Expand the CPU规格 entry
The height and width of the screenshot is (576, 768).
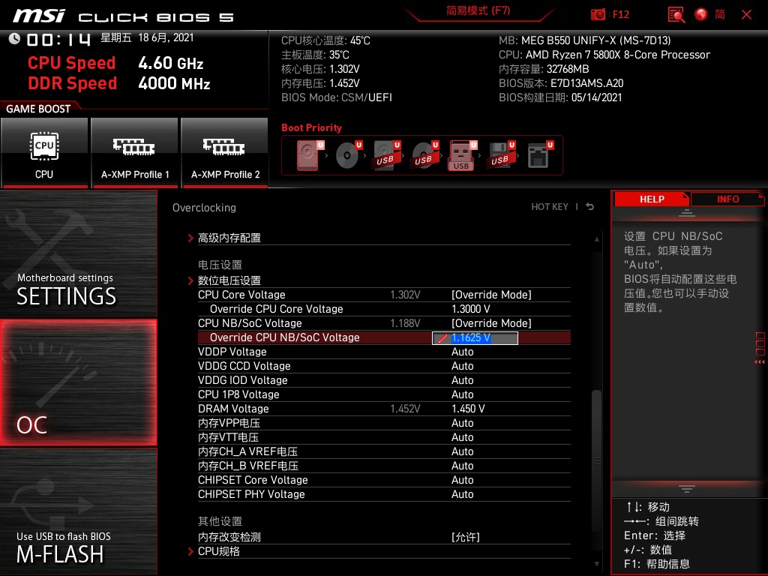[x=220, y=551]
